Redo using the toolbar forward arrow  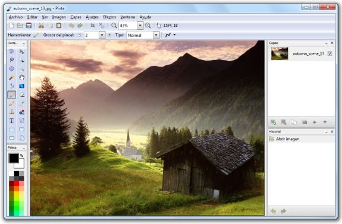tap(80, 26)
